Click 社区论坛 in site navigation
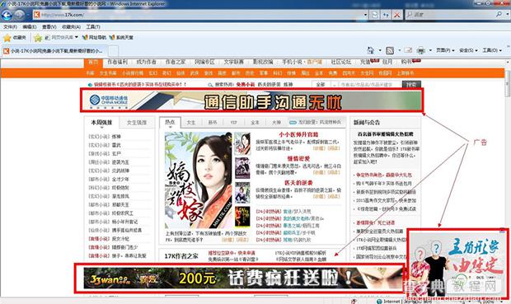Screen dimensions: 511x304 341,62
